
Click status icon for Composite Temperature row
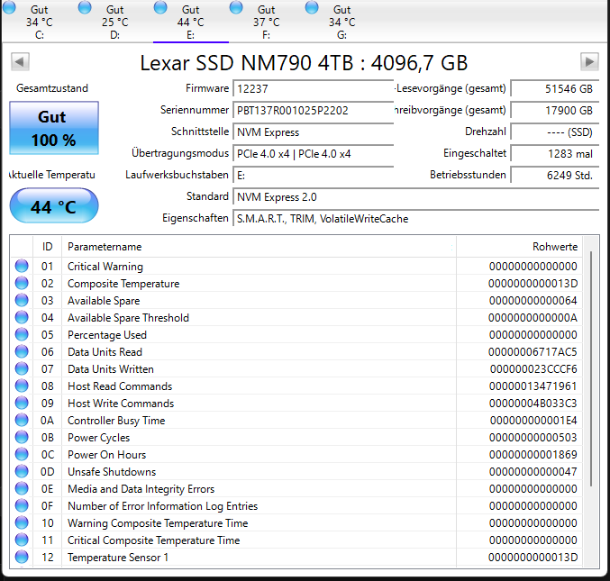click(22, 283)
